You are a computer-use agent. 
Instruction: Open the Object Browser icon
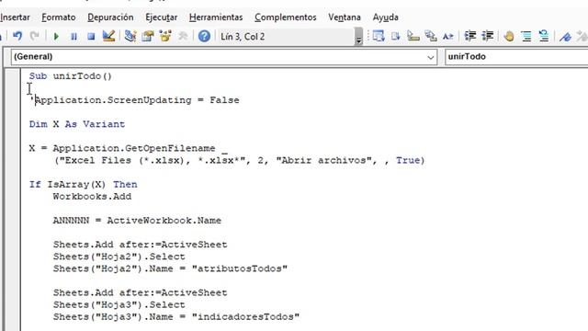pos(165,37)
